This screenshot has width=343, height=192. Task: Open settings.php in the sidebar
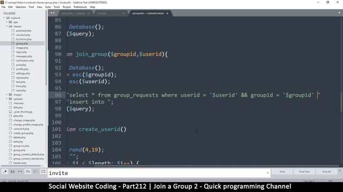coord(23,74)
